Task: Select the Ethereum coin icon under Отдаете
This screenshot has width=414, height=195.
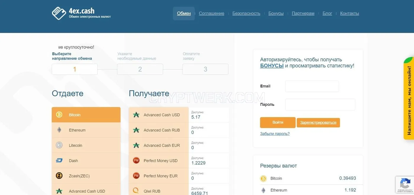Action: point(59,130)
